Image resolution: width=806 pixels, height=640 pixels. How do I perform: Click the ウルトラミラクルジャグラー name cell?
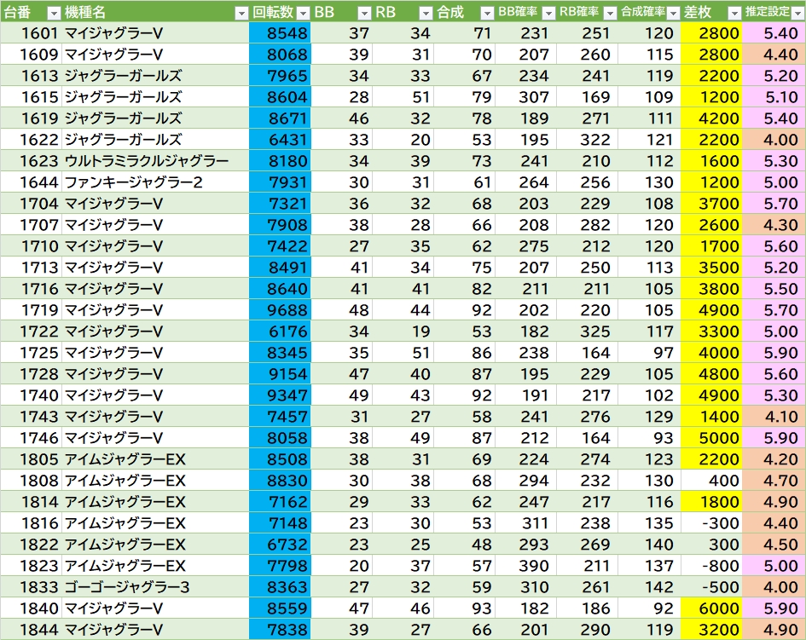[x=155, y=161]
